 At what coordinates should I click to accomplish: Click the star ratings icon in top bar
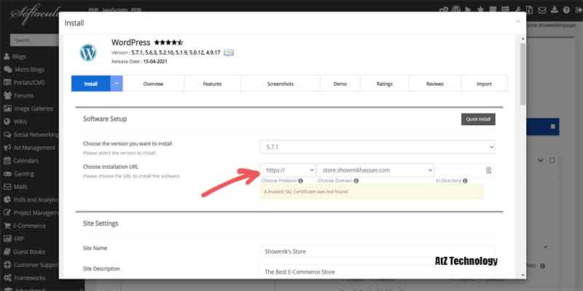(481, 10)
